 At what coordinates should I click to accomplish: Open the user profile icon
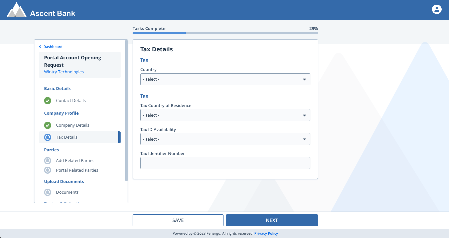click(437, 9)
